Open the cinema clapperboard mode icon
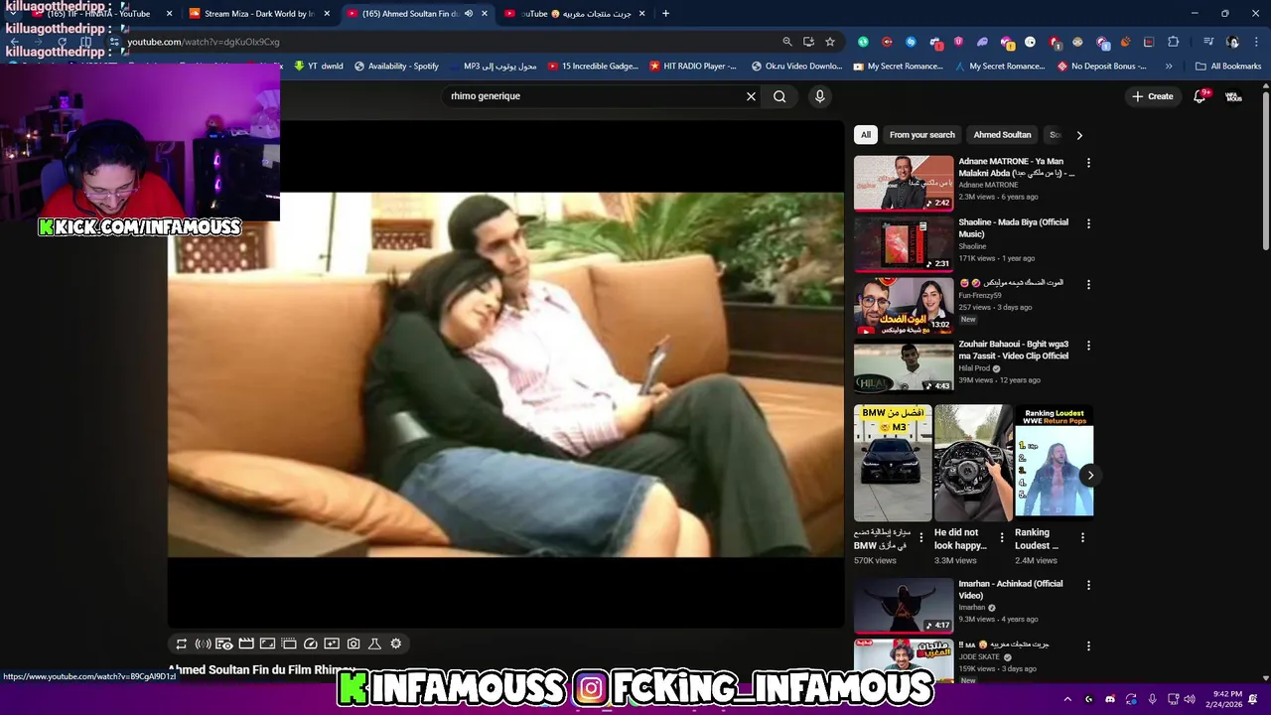Screen dimensions: 1271x715 [246, 643]
